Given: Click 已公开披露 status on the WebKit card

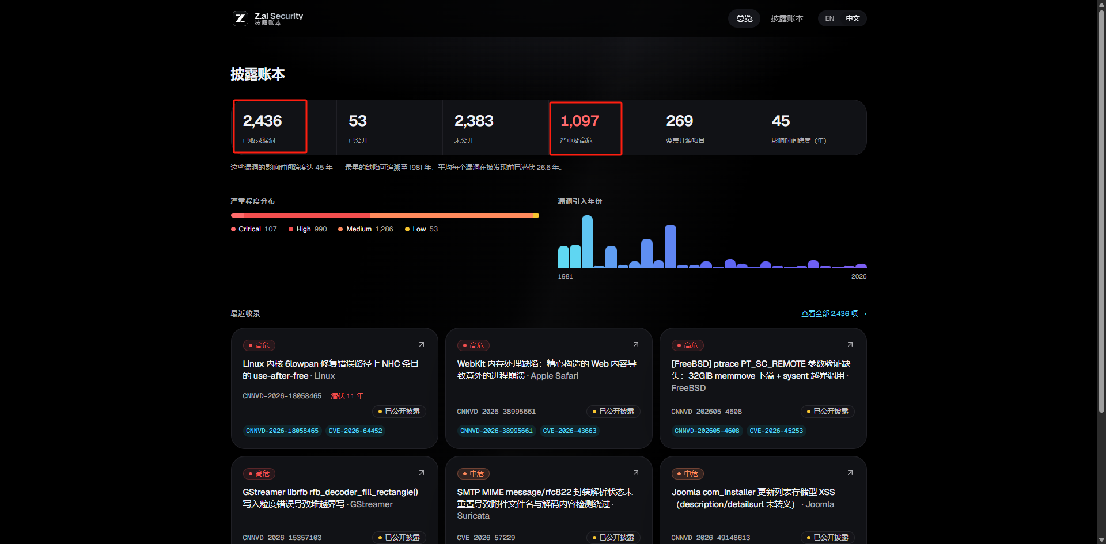Looking at the screenshot, I should (613, 412).
